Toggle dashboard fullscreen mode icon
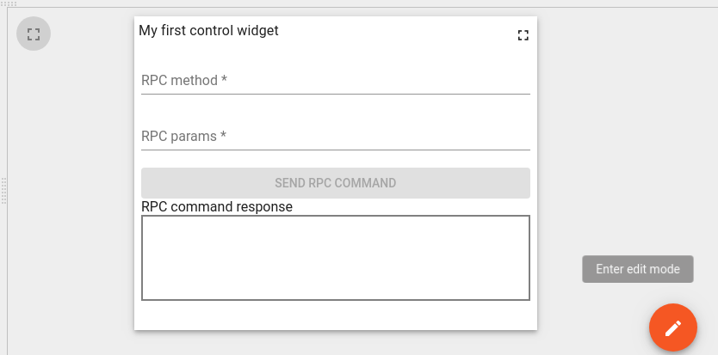 point(34,34)
